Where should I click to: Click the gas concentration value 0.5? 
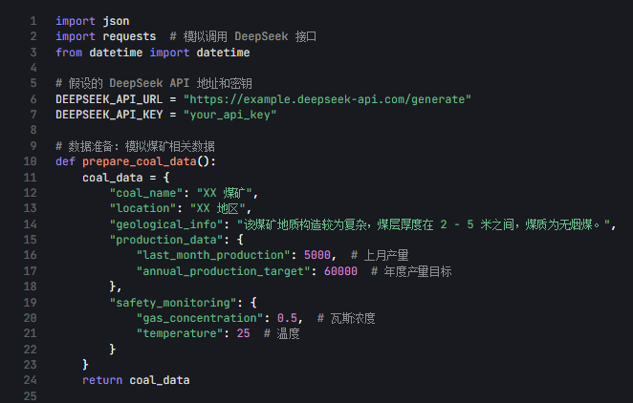tap(287, 318)
